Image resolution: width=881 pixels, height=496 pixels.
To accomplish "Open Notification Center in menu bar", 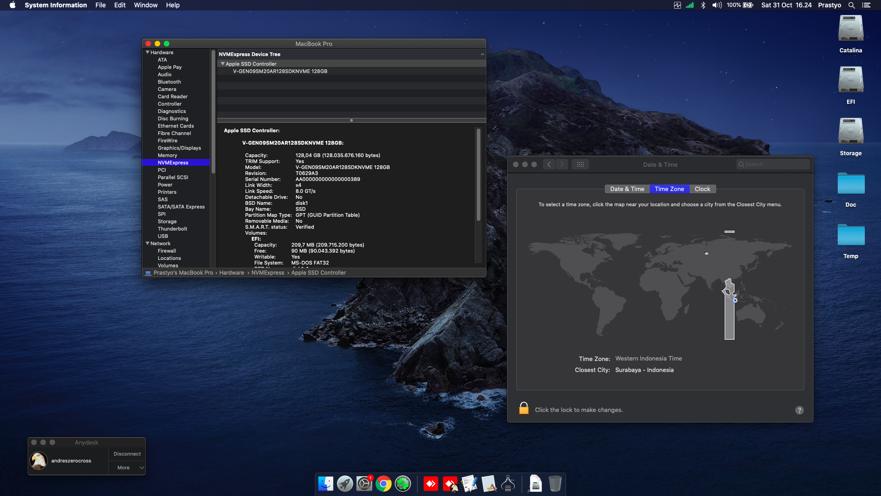I will 866,5.
